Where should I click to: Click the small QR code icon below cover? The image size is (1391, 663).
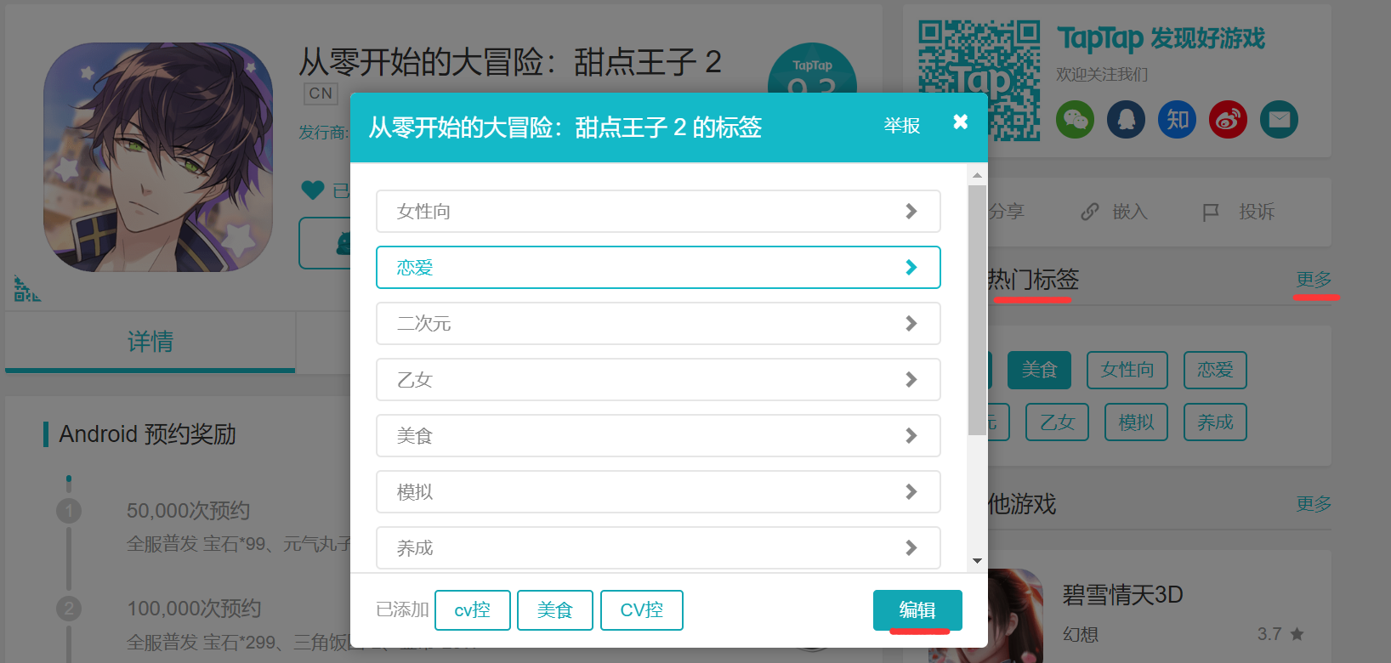click(26, 288)
